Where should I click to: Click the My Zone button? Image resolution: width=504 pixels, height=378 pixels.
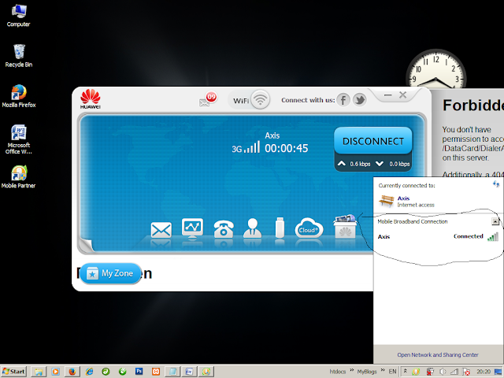click(x=110, y=273)
